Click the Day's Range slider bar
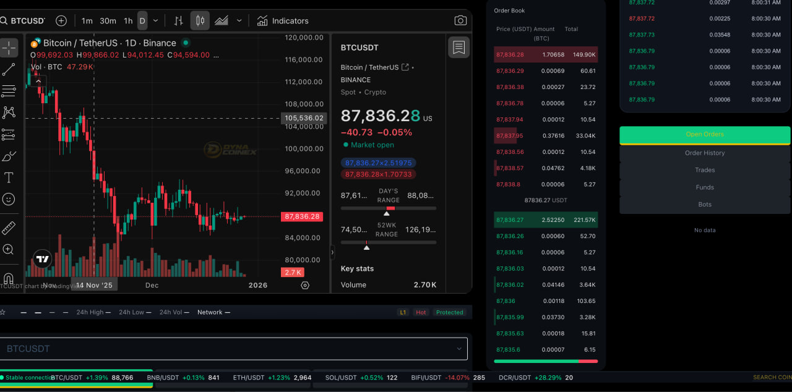The image size is (792, 392). click(388, 208)
